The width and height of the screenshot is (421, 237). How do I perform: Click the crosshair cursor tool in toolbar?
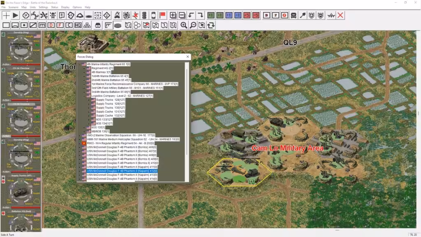pyautogui.click(x=6, y=15)
